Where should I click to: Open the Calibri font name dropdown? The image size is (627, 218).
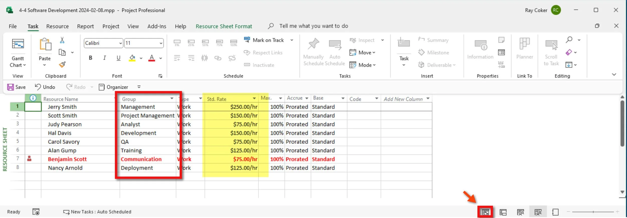tap(120, 43)
